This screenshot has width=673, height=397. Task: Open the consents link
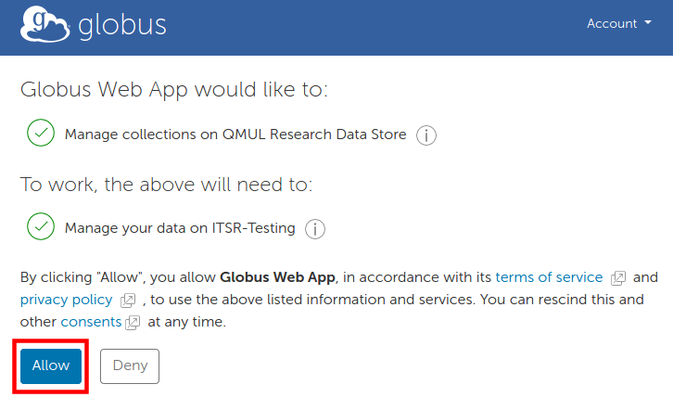tap(91, 322)
